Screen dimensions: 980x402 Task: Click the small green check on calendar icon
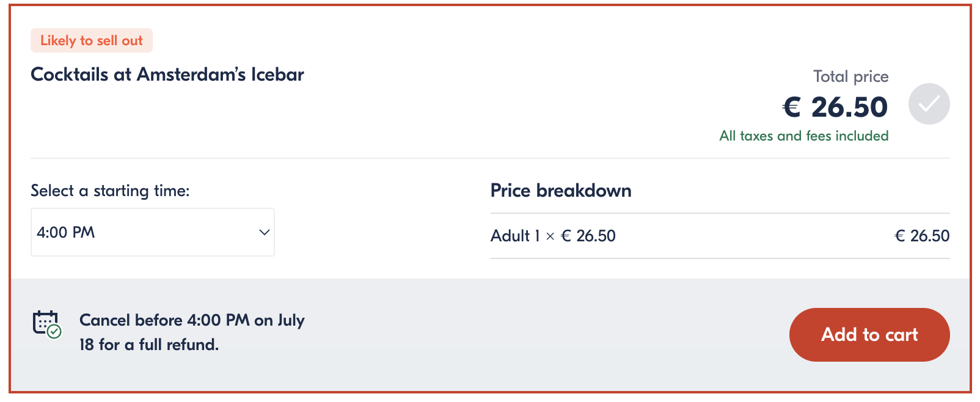(54, 332)
